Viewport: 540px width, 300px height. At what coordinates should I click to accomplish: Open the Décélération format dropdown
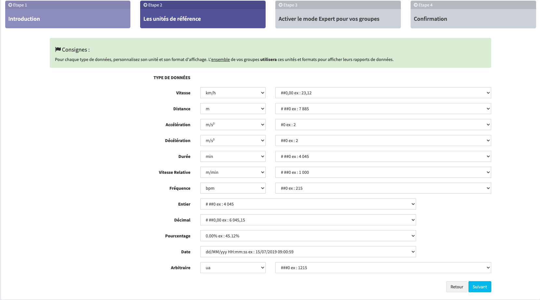point(383,140)
